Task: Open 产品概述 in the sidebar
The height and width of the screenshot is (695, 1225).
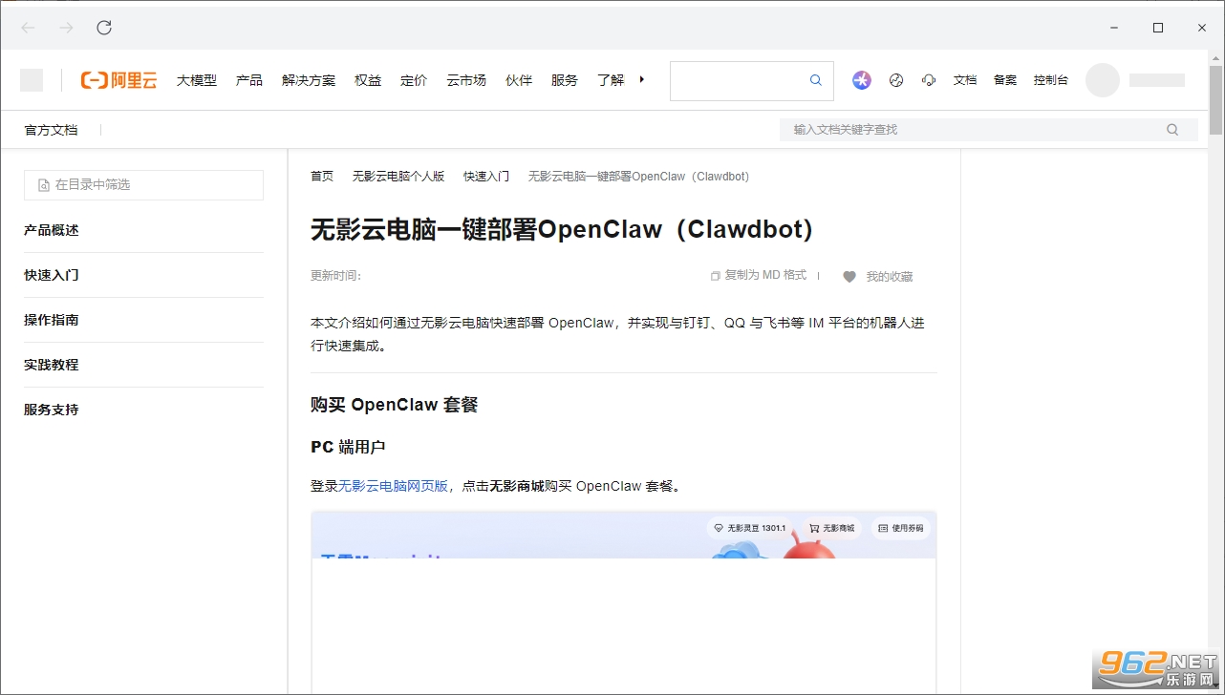Action: pyautogui.click(x=52, y=230)
